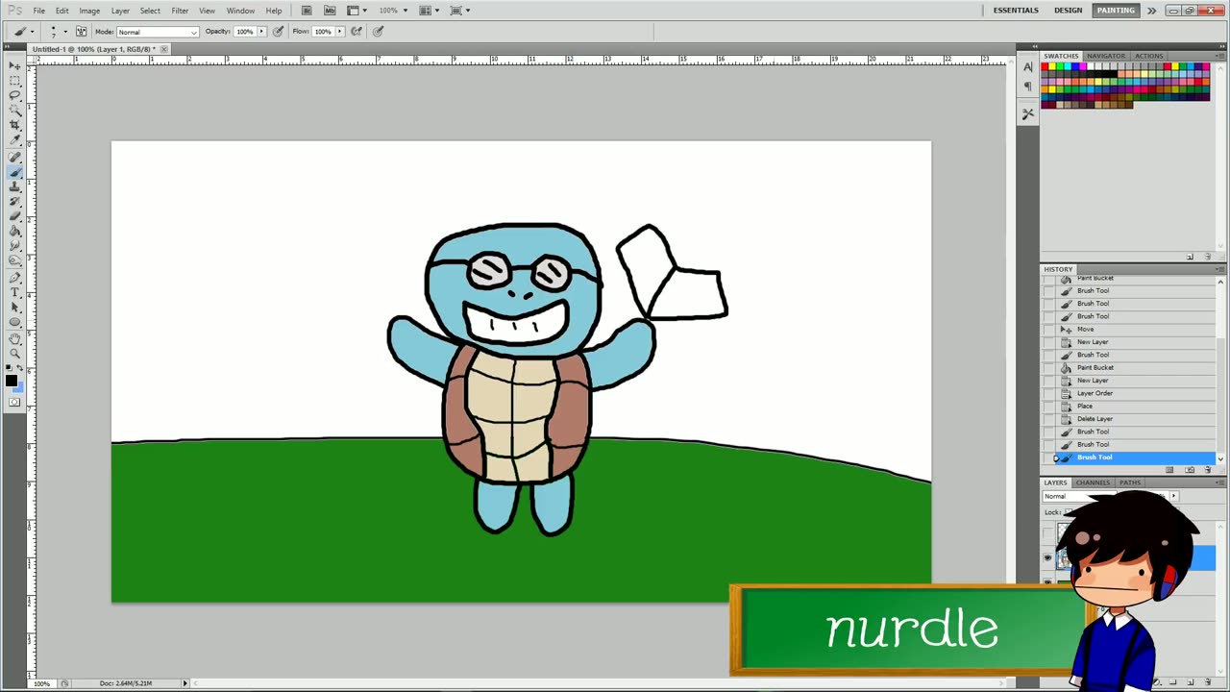
Task: Select the Painting workspace button
Action: tap(1116, 11)
